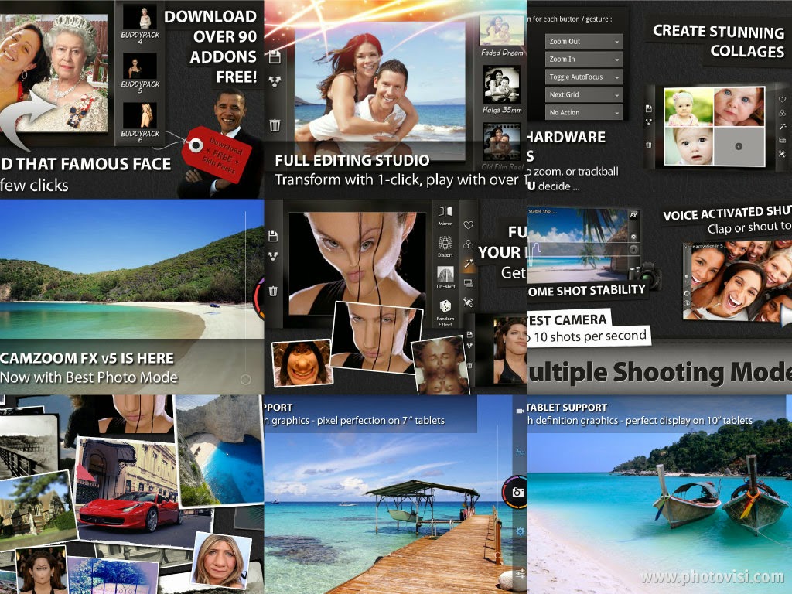Open the Next Grid dropdown
The image size is (792, 594).
pyautogui.click(x=583, y=94)
